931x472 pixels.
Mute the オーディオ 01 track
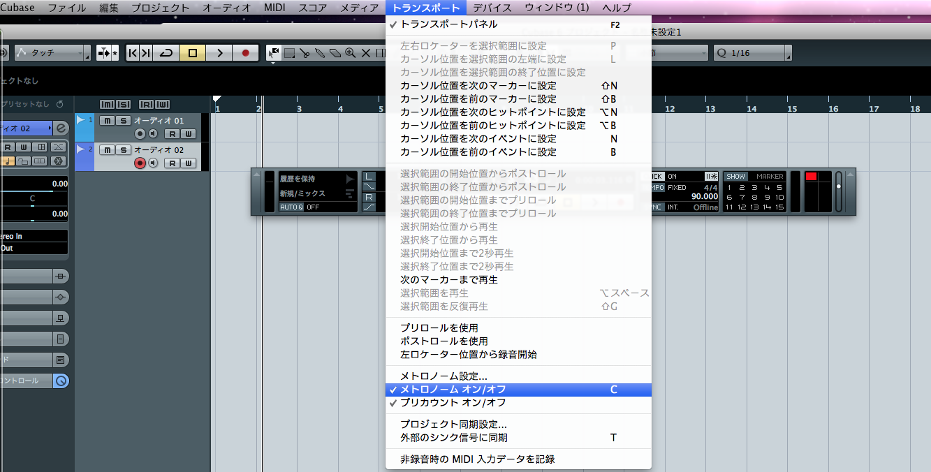tap(106, 121)
